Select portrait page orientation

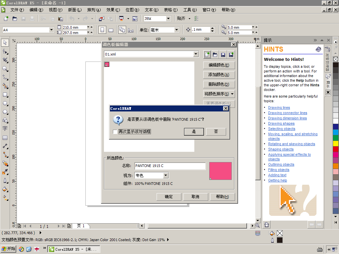(x=102, y=30)
